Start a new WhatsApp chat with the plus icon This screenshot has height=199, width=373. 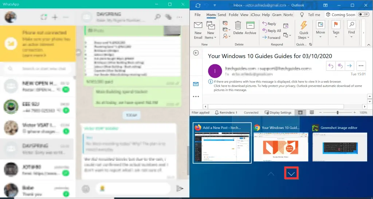pyautogui.click(x=55, y=17)
